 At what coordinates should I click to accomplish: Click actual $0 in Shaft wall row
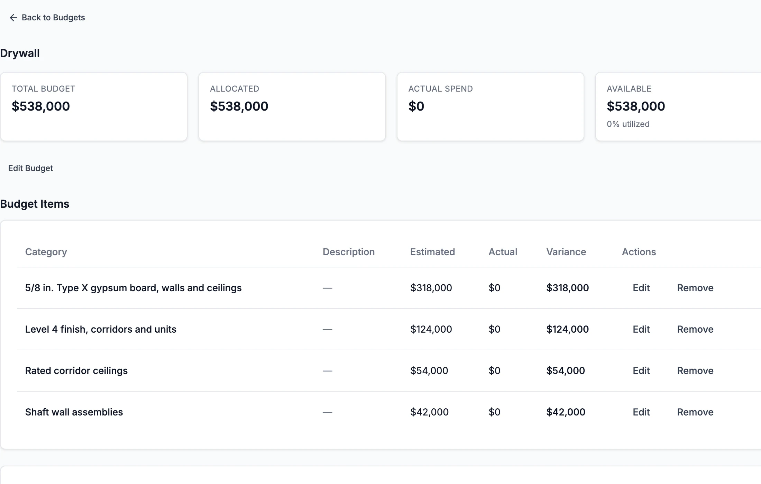tap(494, 412)
